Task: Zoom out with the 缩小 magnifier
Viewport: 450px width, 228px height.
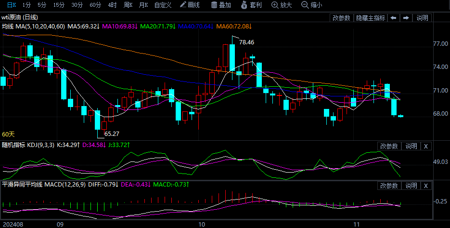Action: click(312, 5)
